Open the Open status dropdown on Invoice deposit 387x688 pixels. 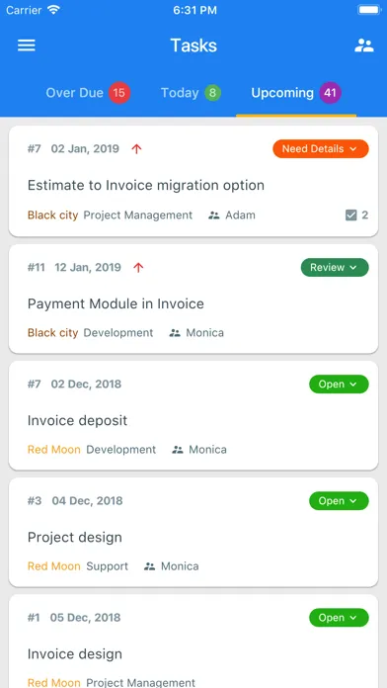[x=339, y=384]
